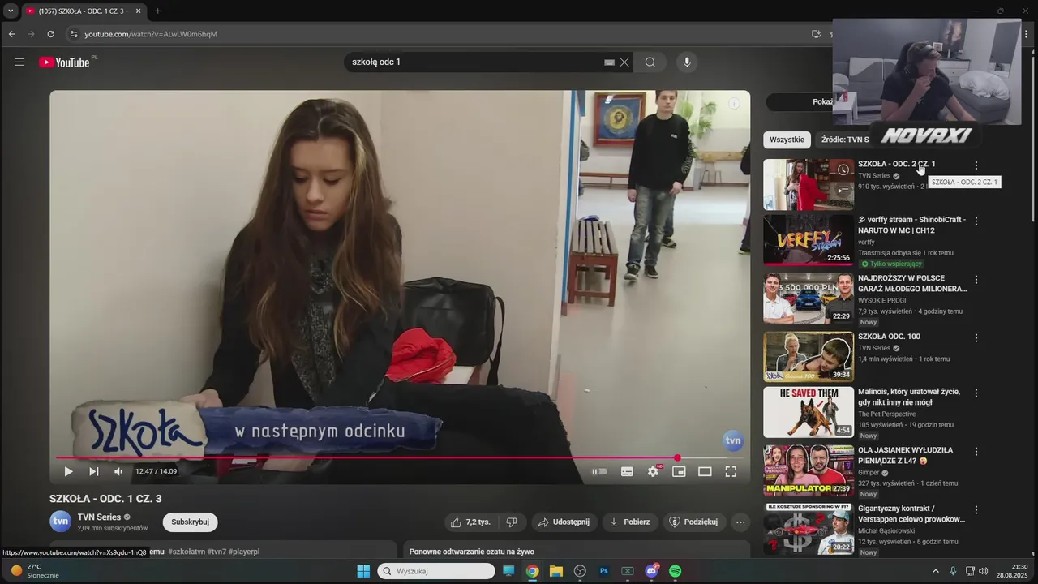Play the video
1038x584 pixels.
[68, 471]
